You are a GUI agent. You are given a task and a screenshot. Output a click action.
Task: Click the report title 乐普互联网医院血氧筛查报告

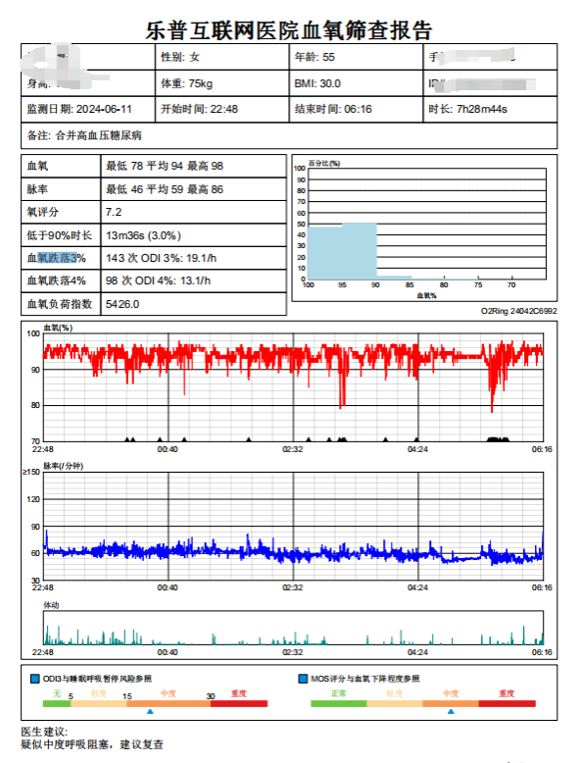tap(289, 30)
